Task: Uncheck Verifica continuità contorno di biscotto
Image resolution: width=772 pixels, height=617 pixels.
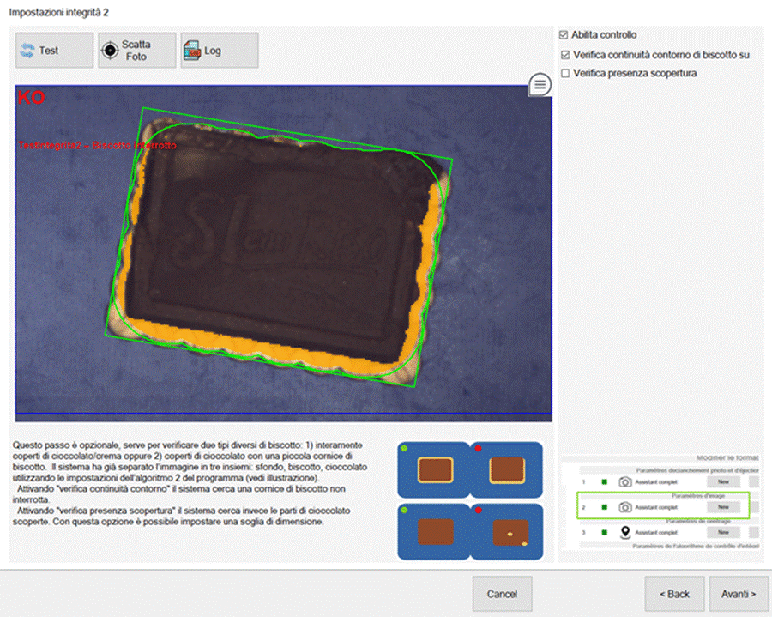Action: coord(564,55)
